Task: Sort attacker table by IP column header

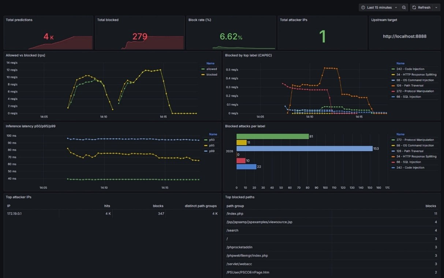Action: [x=9, y=206]
